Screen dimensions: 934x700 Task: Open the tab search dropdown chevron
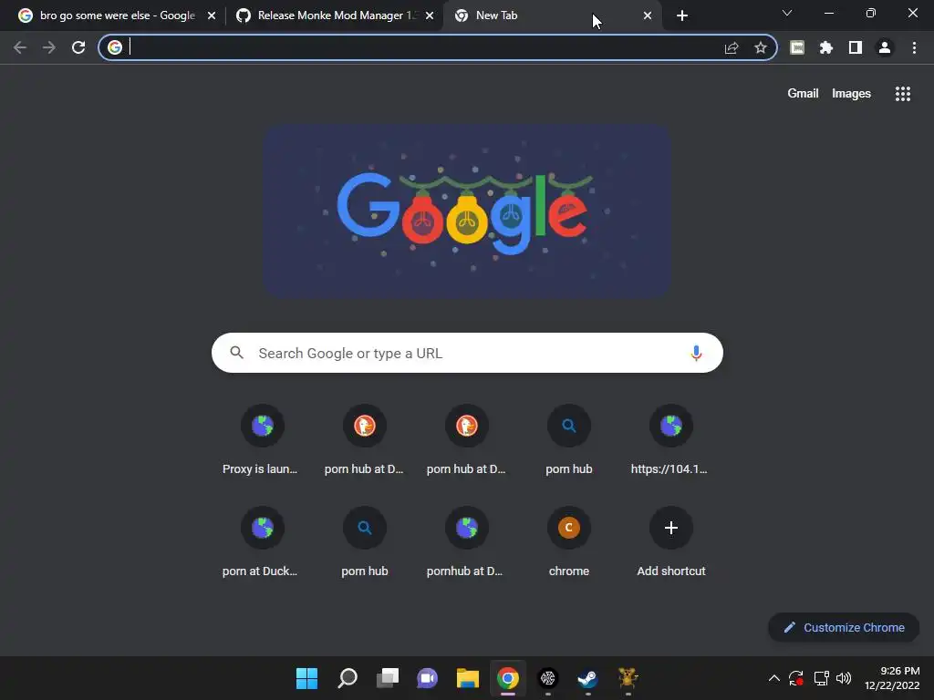tap(787, 13)
